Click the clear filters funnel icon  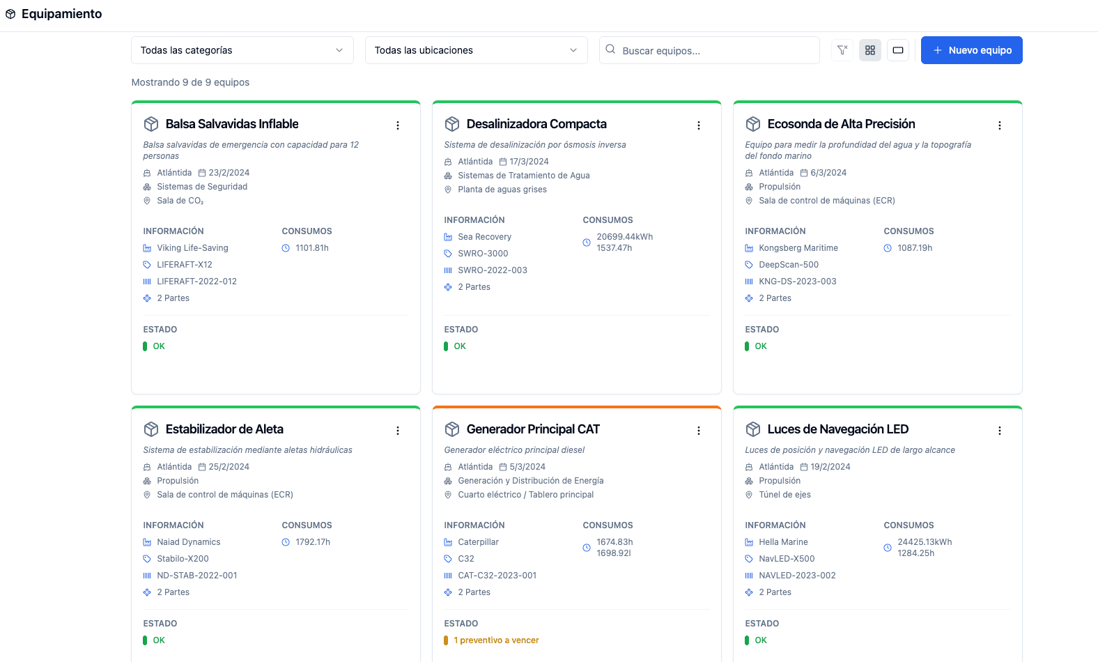pos(842,50)
